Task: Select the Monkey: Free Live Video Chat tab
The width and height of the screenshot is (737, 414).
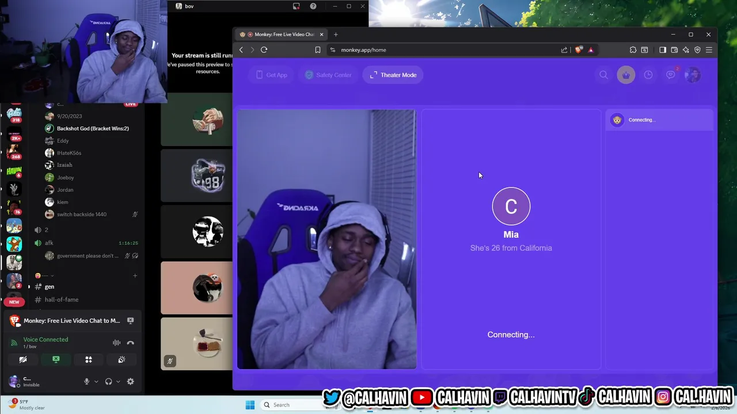Action: [x=282, y=34]
